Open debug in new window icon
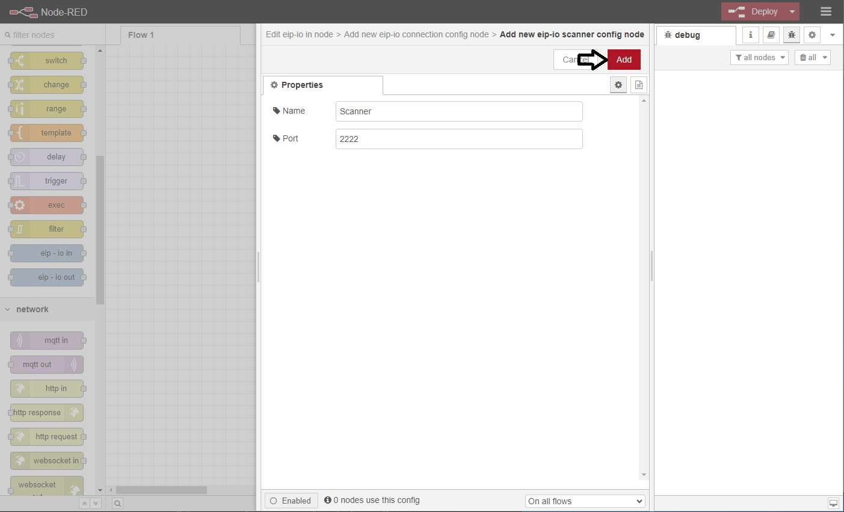Screen dimensions: 844x512 click(833, 503)
